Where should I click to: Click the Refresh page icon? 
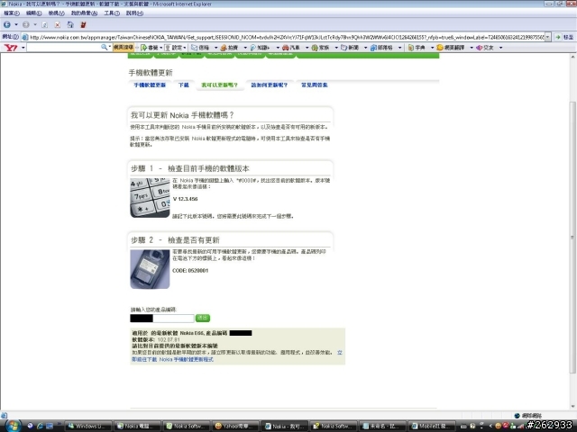[x=44, y=25]
